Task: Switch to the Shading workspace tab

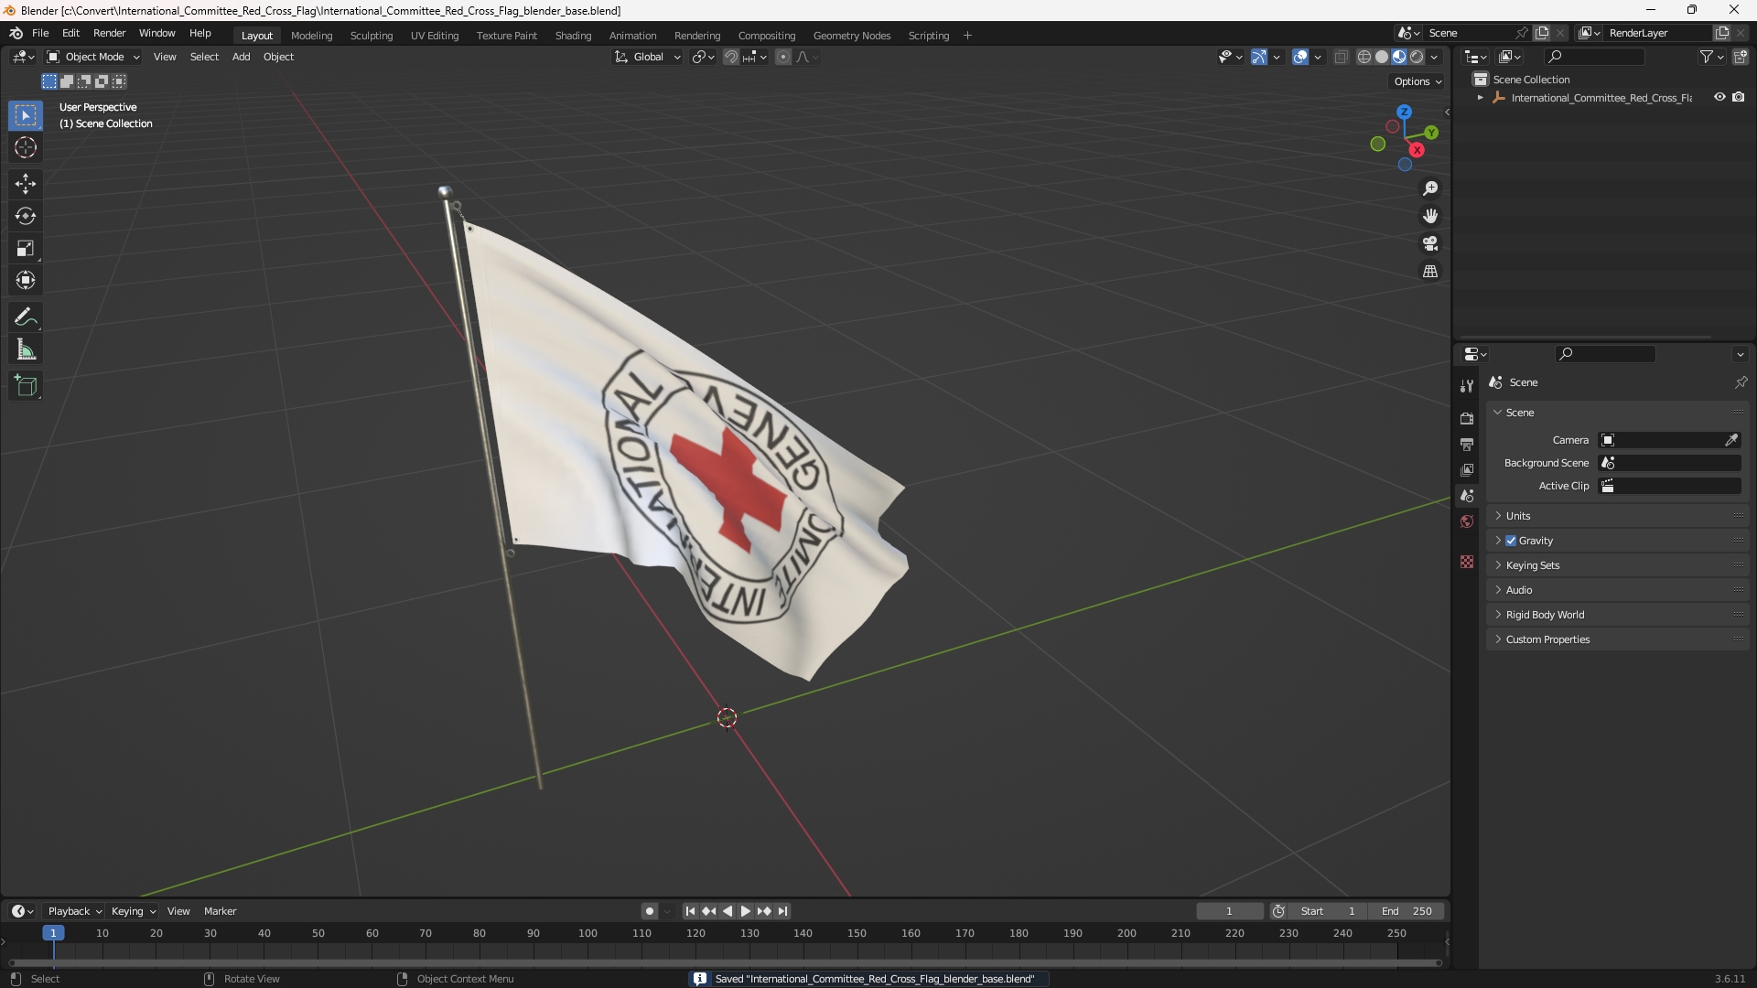Action: (573, 36)
